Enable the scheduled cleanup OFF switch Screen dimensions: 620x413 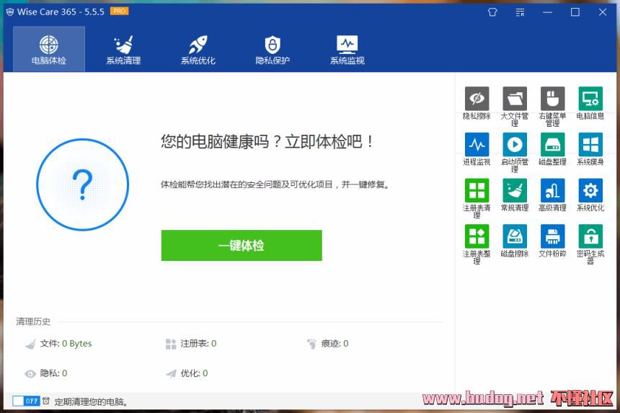(26, 401)
